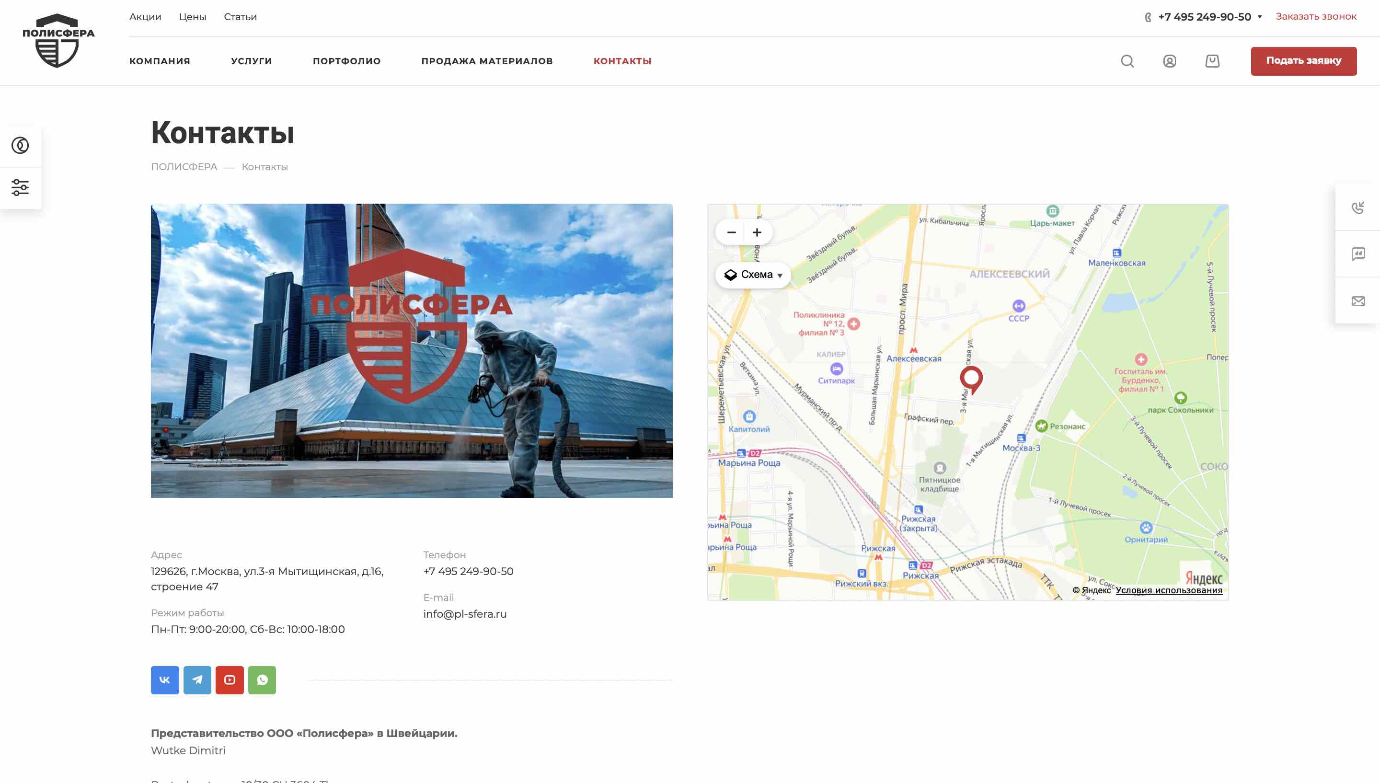The image size is (1380, 783).
Task: Zoom in the map with plus button
Action: click(757, 232)
